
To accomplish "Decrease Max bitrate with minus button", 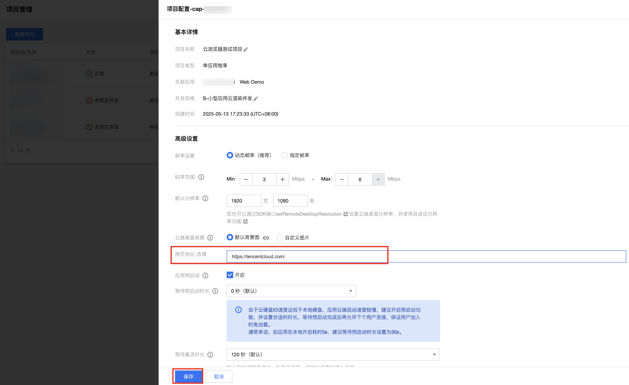I will (x=342, y=180).
